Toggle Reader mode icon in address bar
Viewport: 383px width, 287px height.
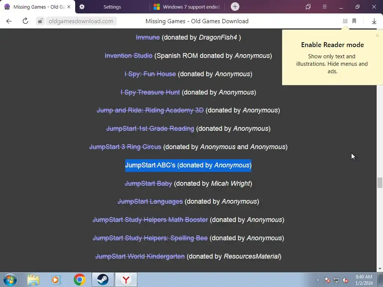click(345, 21)
